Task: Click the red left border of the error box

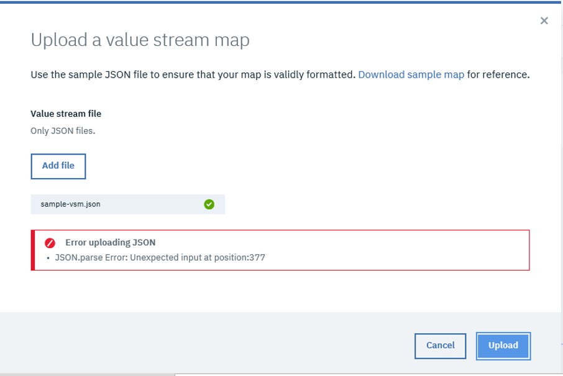Action: [x=33, y=250]
